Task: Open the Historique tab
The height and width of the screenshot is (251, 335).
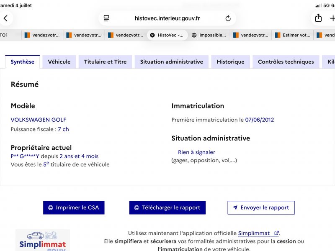Action: [231, 61]
